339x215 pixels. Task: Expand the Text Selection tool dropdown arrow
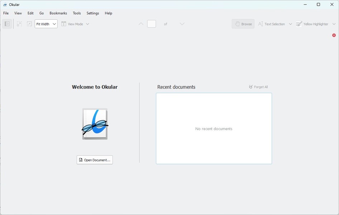(291, 24)
